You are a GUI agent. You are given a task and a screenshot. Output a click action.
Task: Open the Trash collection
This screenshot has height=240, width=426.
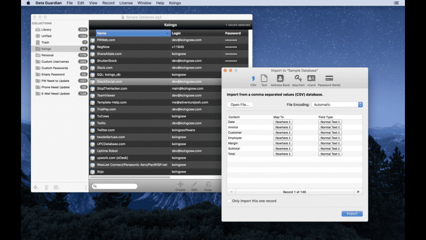(60, 43)
